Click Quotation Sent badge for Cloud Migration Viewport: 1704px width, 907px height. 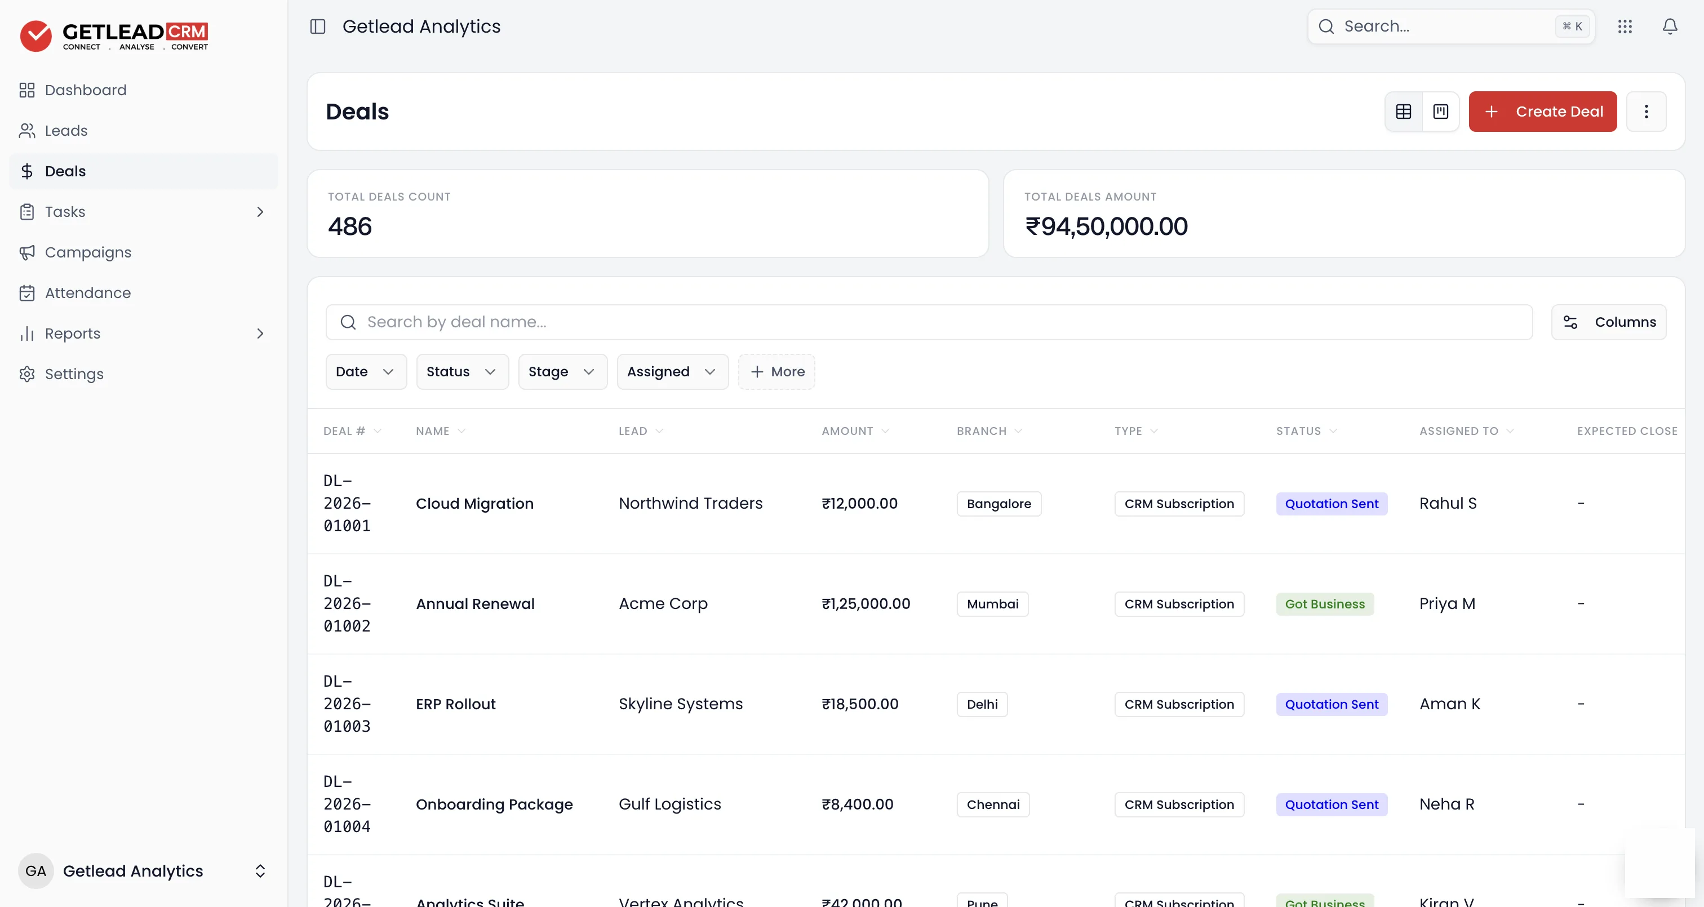point(1331,504)
